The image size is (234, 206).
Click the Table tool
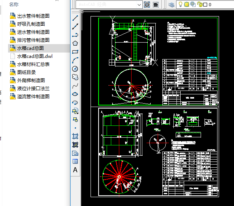(x=75, y=162)
